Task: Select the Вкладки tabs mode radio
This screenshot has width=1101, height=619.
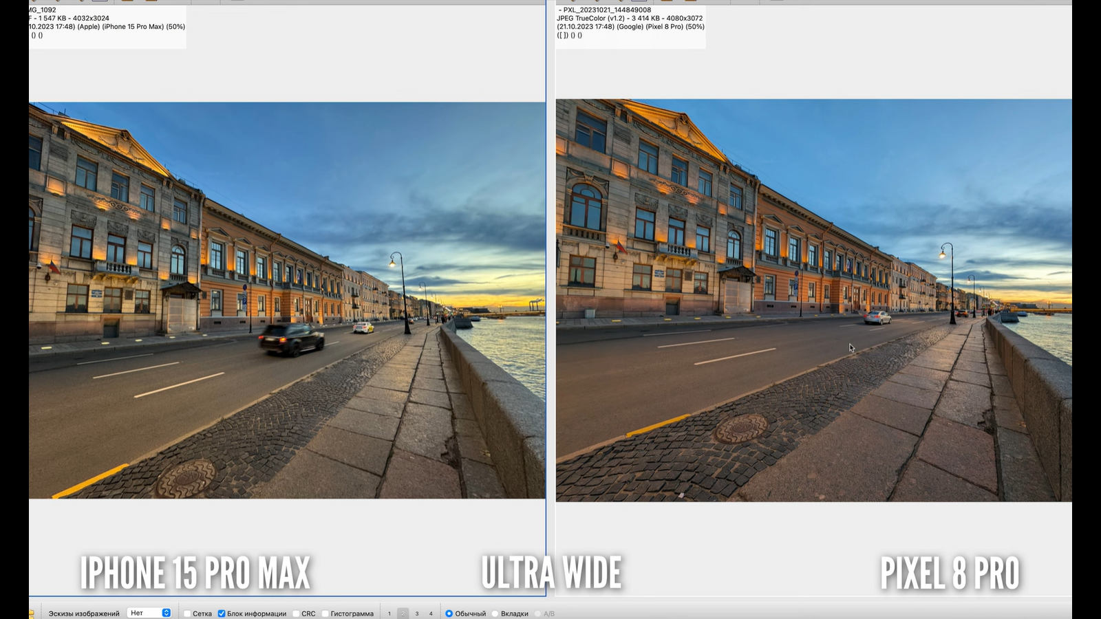Action: [495, 613]
